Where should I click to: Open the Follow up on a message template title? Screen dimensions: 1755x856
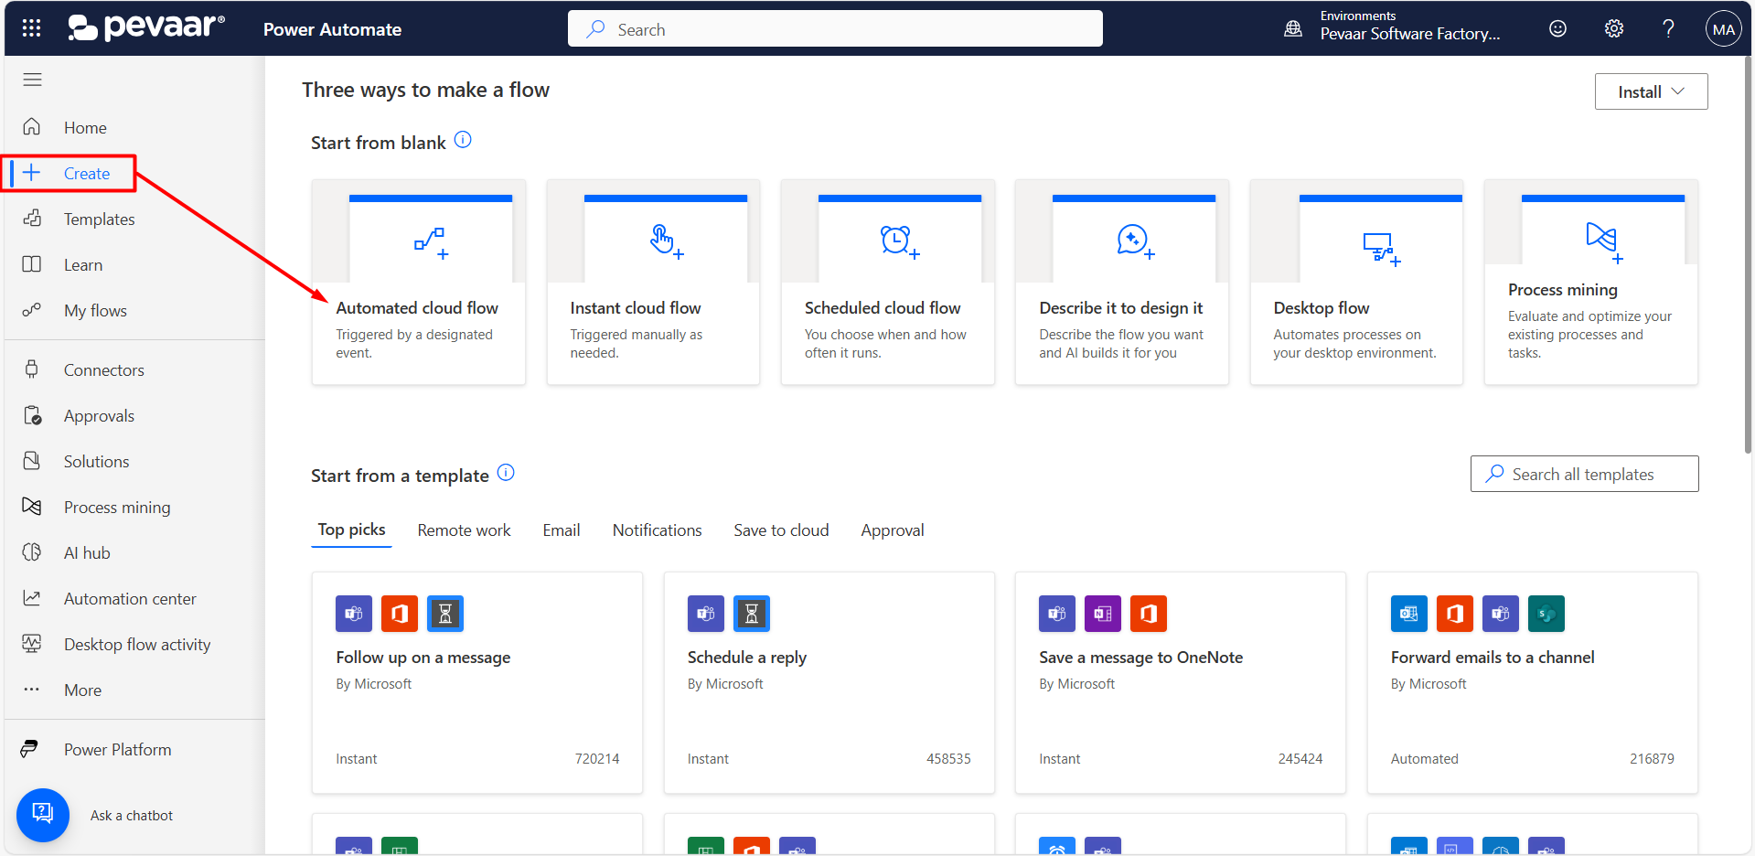tap(423, 658)
